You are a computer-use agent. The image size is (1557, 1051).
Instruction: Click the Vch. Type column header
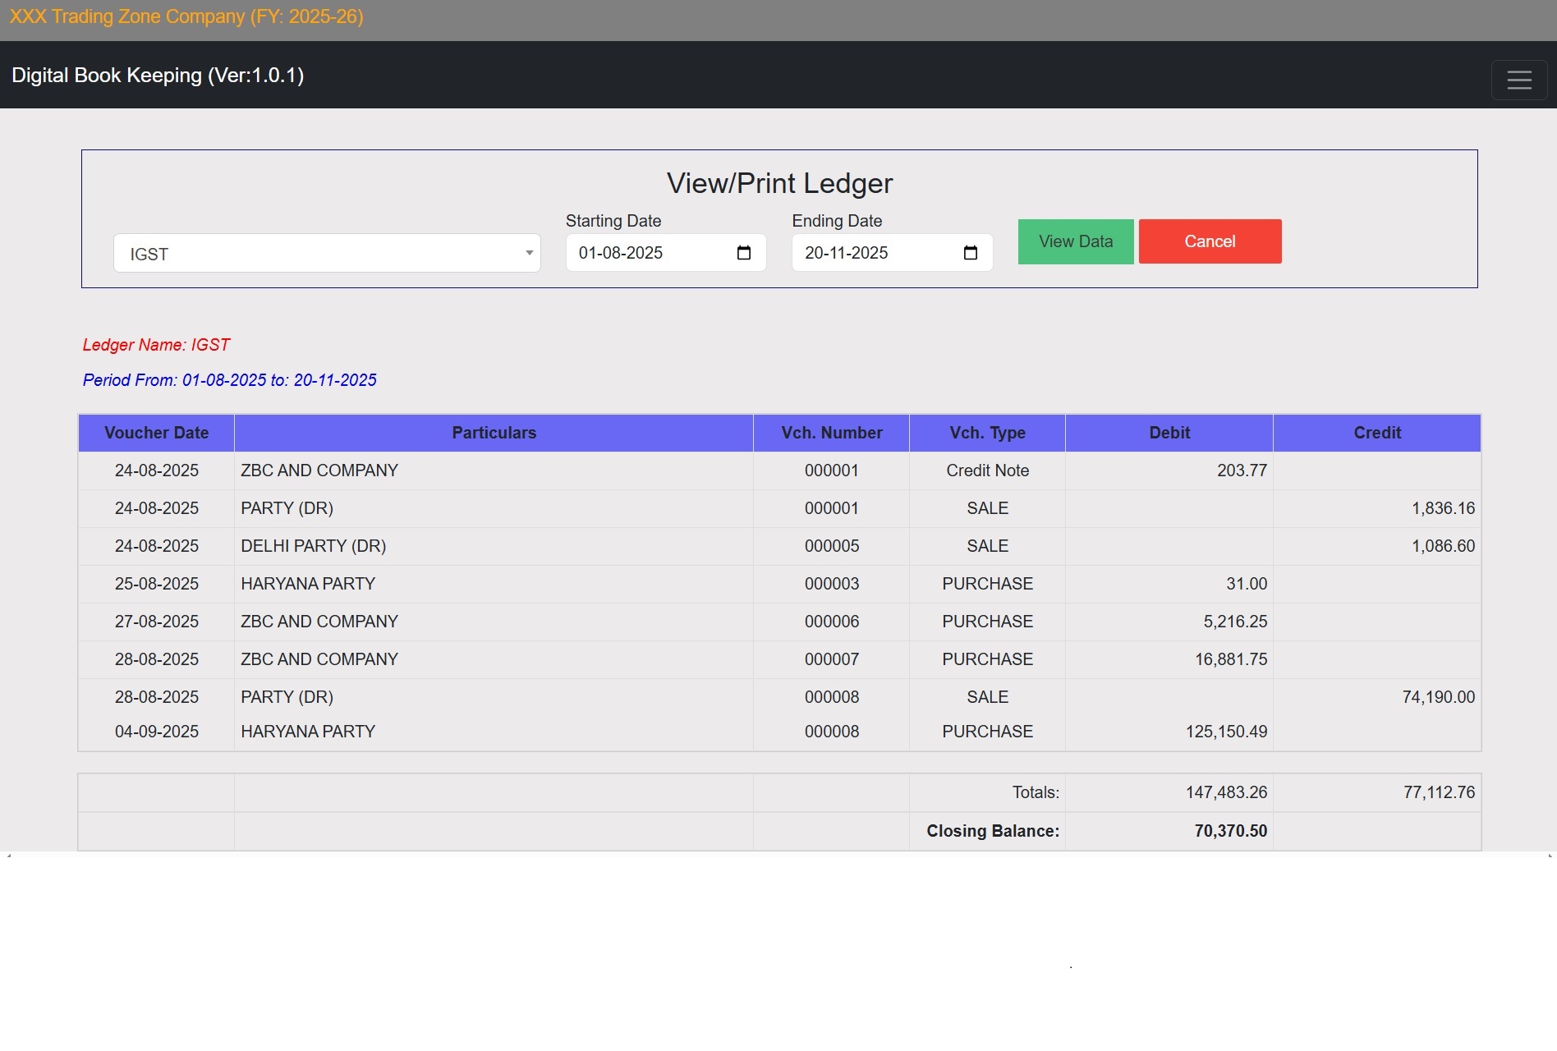click(987, 433)
